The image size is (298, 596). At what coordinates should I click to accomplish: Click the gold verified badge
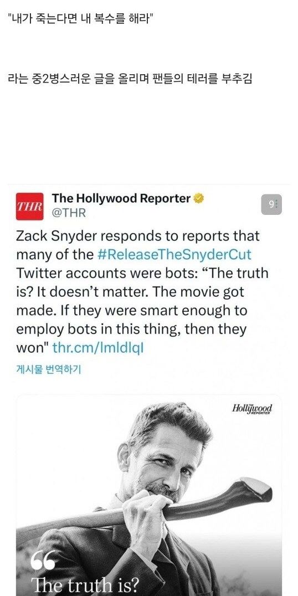point(199,198)
